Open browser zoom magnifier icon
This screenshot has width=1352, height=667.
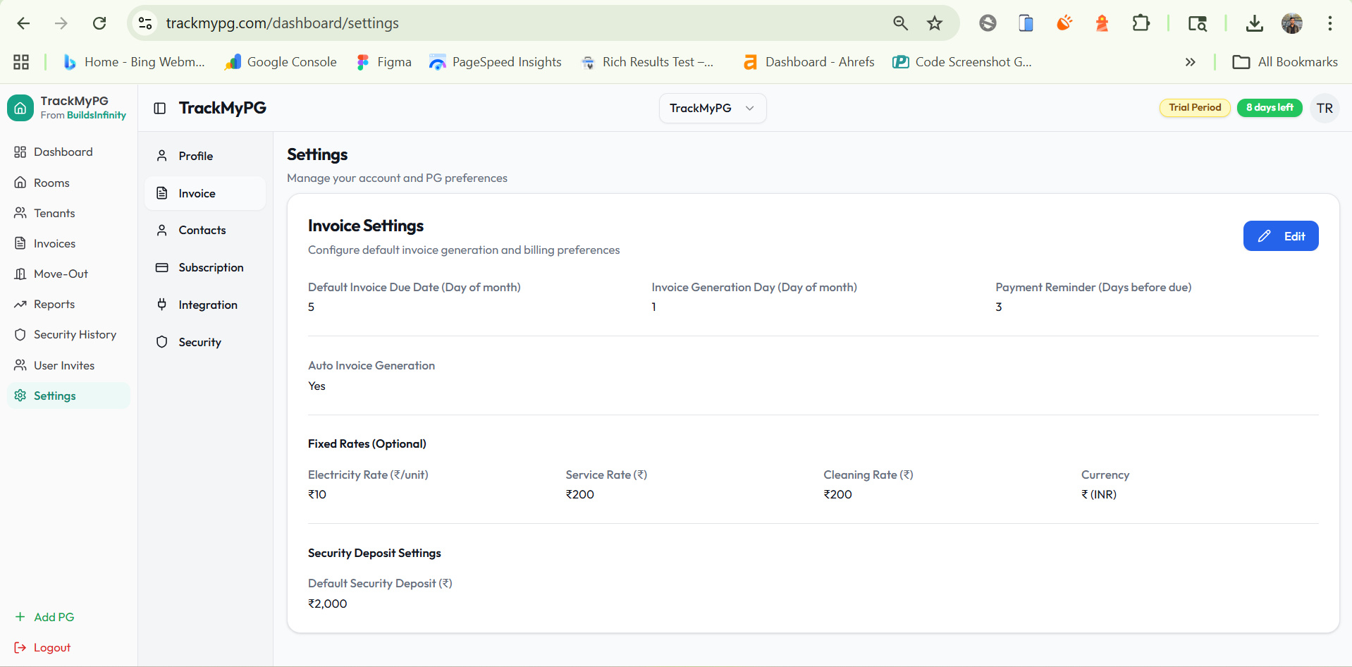tap(900, 23)
